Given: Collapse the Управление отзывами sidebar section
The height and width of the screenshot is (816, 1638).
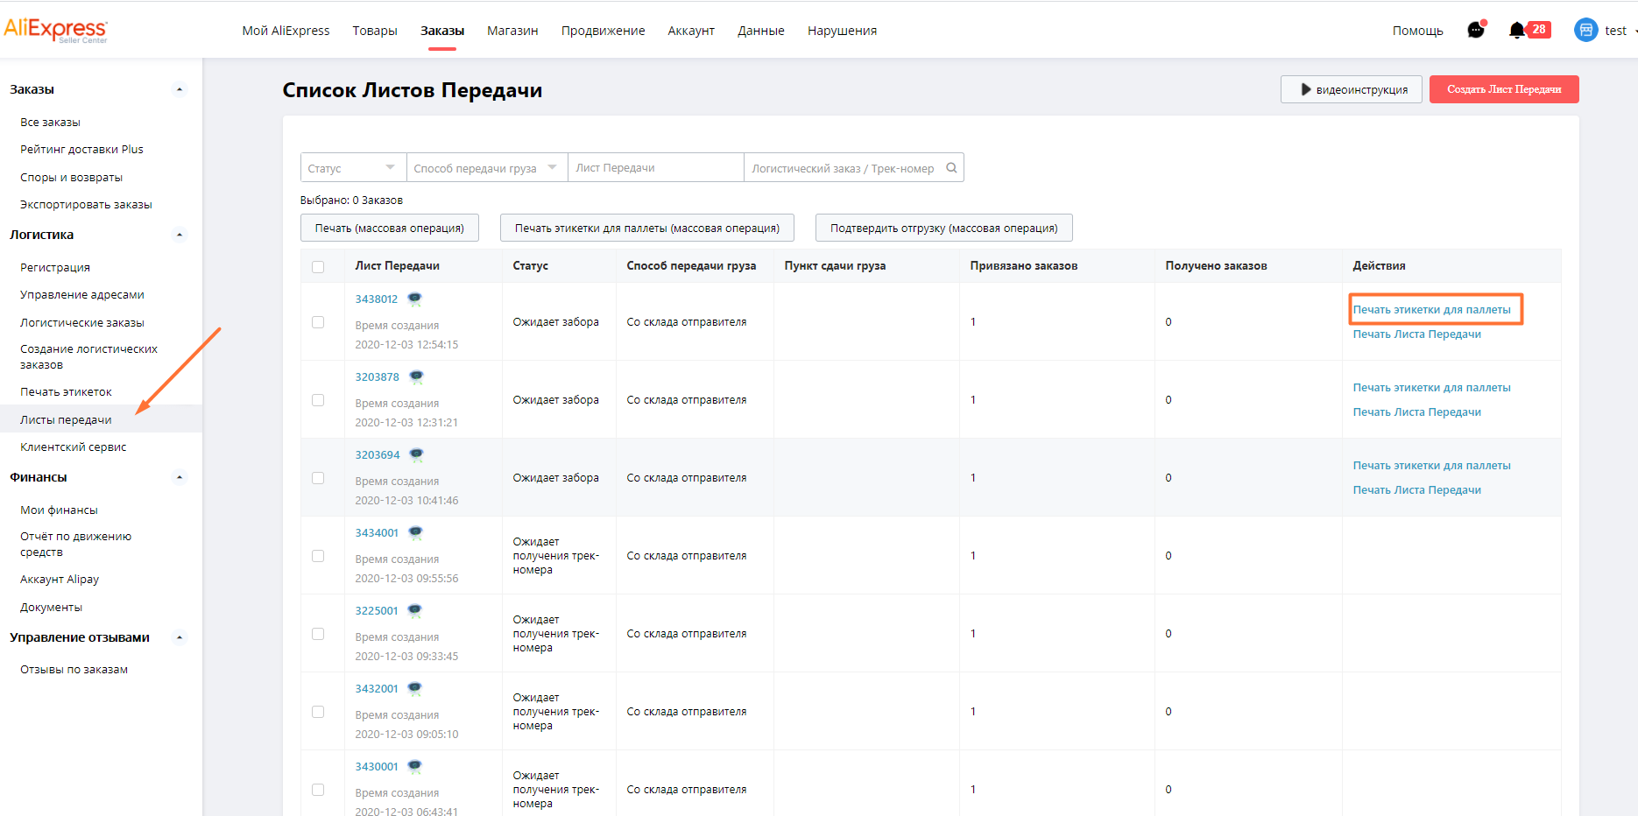Looking at the screenshot, I should pos(180,637).
